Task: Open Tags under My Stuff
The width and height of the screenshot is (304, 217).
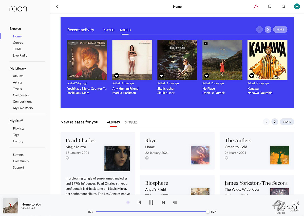Action: 16,135
